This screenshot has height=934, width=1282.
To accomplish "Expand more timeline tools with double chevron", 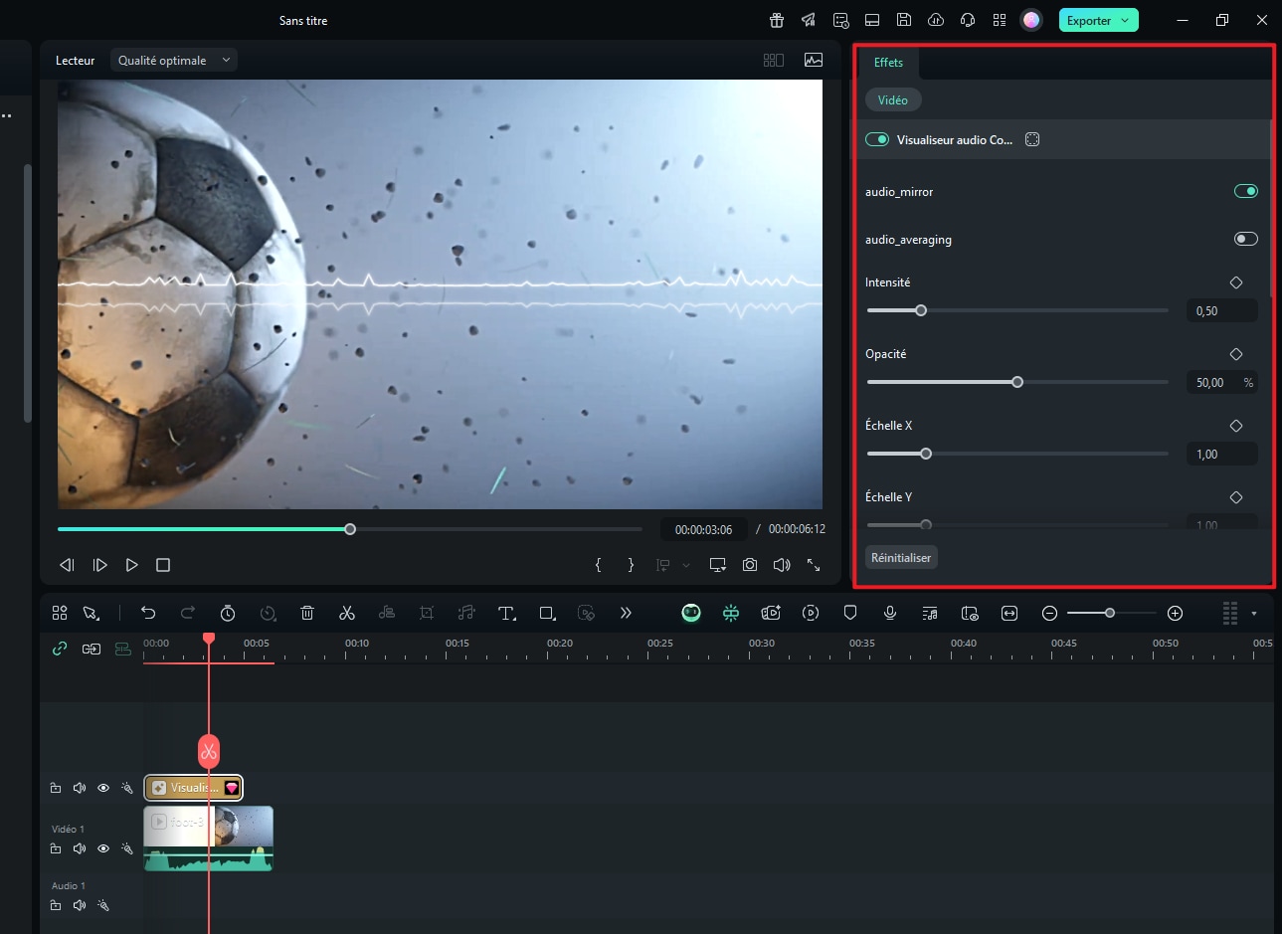I will [x=626, y=613].
